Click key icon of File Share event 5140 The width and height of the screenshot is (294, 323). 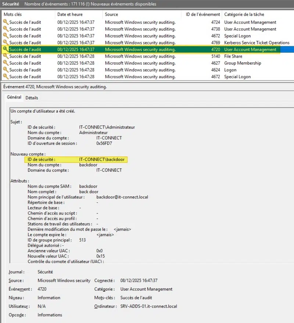click(x=6, y=56)
